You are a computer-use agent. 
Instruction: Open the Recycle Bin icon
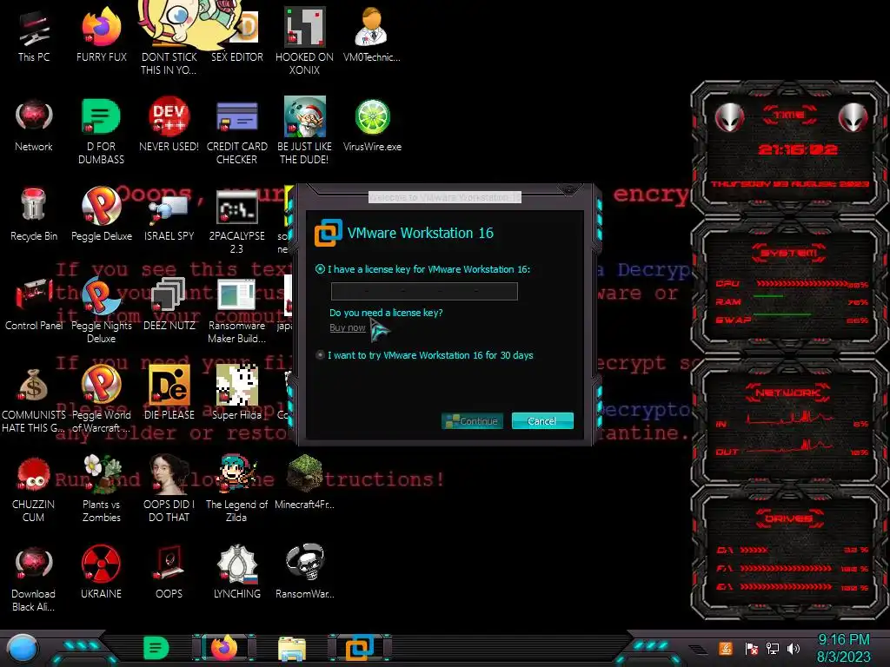tap(34, 215)
